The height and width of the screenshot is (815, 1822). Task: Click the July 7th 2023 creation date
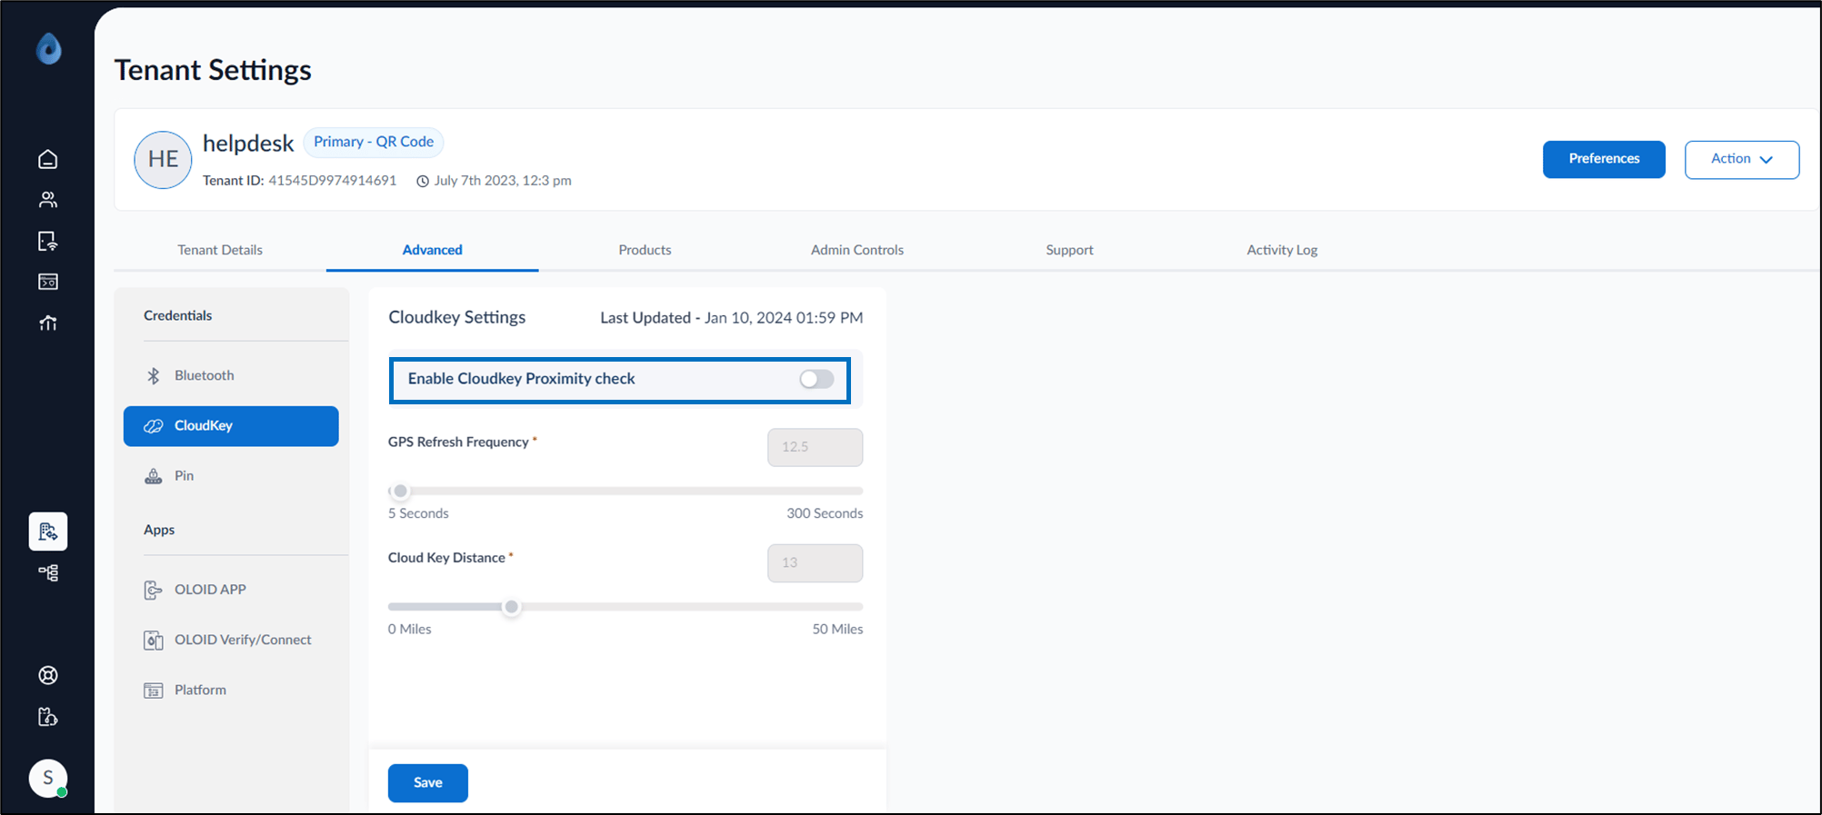coord(503,181)
